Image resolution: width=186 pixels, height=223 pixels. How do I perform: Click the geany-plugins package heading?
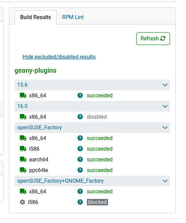pos(36,70)
